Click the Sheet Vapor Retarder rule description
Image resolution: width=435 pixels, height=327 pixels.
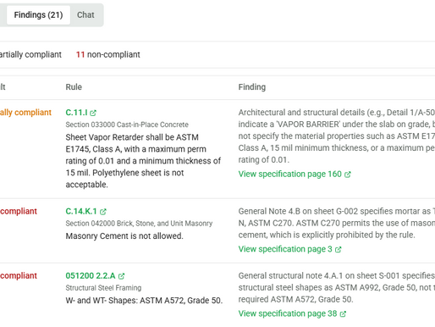(x=143, y=161)
